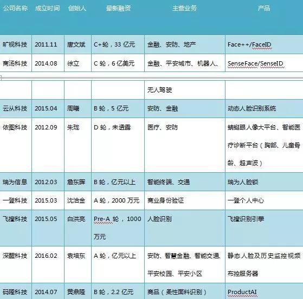This screenshot has width=303, height=299.
Task: Select the 云从科技 row name
Action: (15, 108)
